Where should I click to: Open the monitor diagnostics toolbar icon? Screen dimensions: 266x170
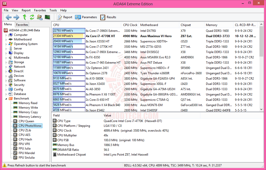[47, 17]
